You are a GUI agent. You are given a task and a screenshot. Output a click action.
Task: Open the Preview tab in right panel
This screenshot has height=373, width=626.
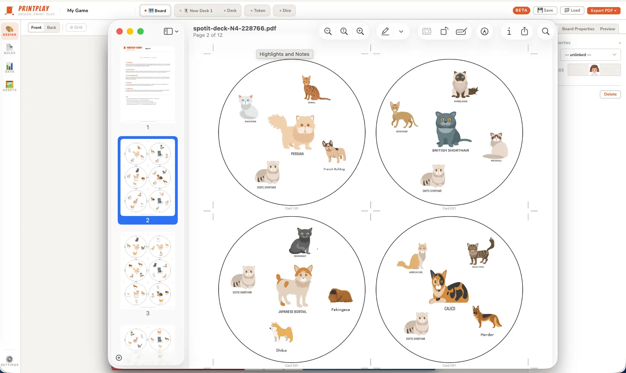coord(607,29)
